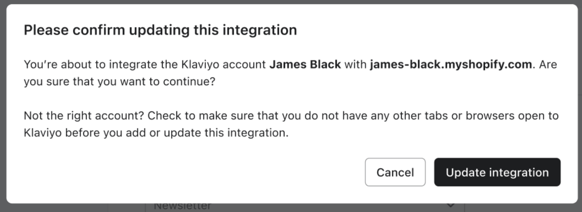This screenshot has width=582, height=212.
Task: Click 'you sure that you want to continue?' text
Action: click(x=119, y=82)
